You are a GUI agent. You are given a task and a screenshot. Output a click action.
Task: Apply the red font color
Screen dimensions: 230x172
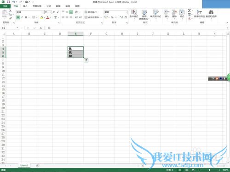(x=48, y=17)
